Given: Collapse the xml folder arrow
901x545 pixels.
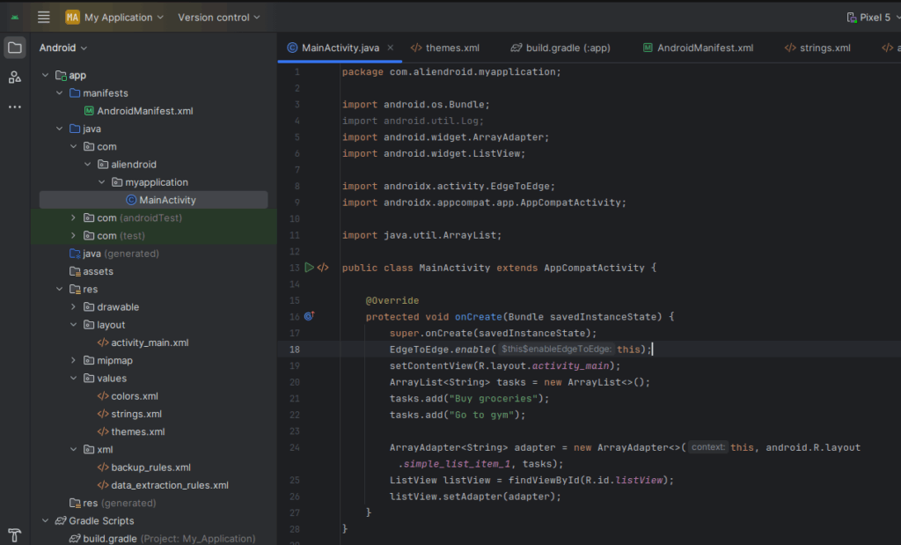Looking at the screenshot, I should pyautogui.click(x=74, y=449).
